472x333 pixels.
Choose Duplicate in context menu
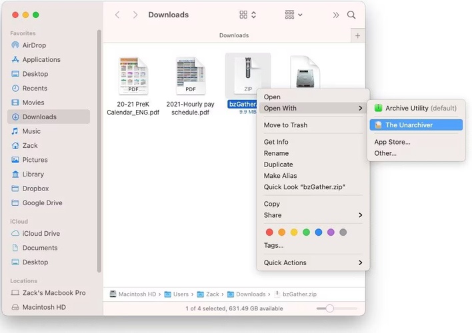click(x=313, y=165)
